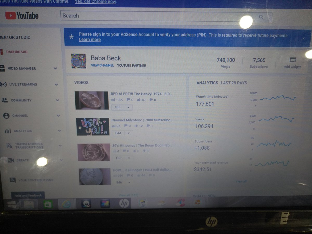Open the RED ALERT video thumbnail
Viewport: 312px width, 234px height.
(92, 100)
